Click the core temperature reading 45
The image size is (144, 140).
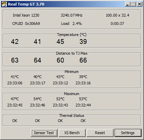(x=60, y=41)
